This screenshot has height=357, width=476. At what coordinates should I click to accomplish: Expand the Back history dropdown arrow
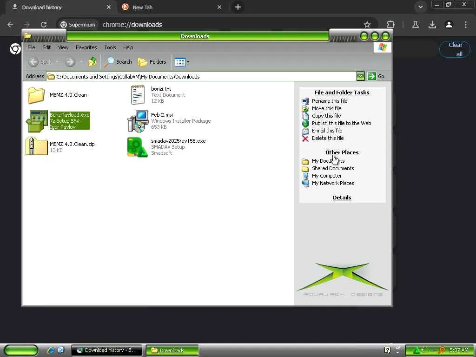pyautogui.click(x=57, y=62)
